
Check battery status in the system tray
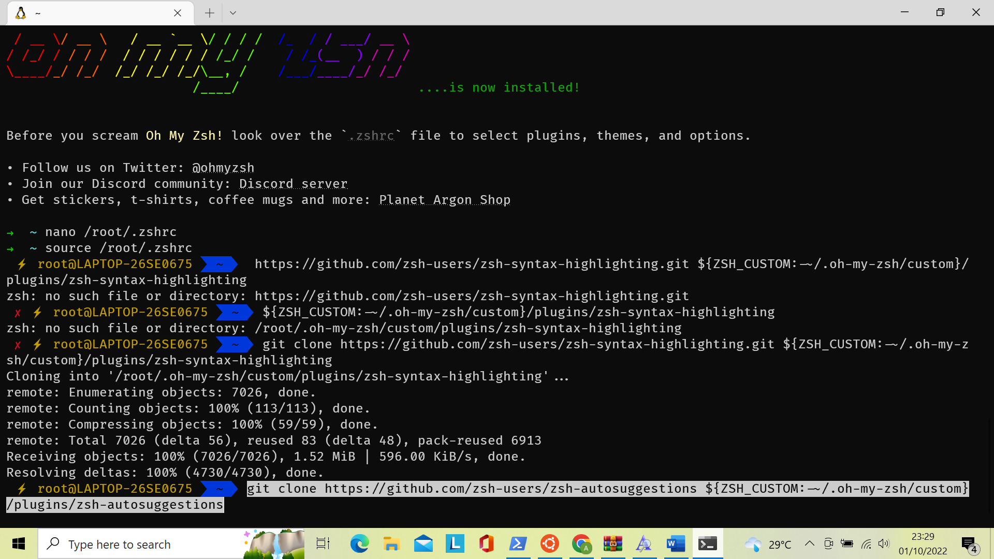[x=847, y=543]
